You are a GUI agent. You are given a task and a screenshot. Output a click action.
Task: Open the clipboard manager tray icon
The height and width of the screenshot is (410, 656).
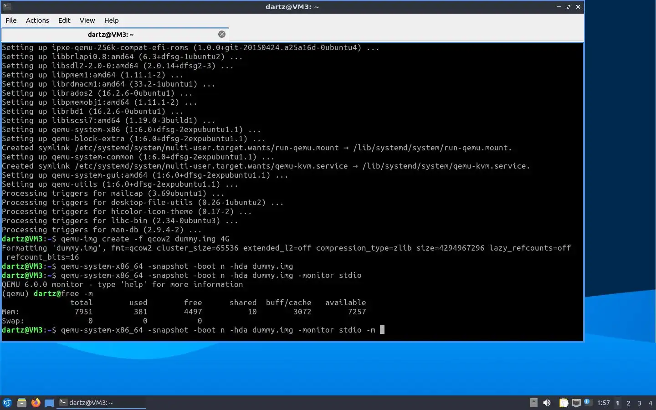(x=564, y=403)
